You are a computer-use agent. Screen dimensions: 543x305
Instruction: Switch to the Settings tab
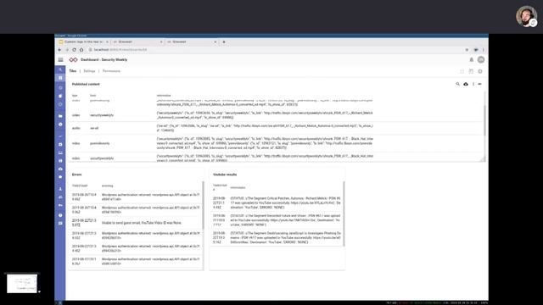[x=89, y=71]
